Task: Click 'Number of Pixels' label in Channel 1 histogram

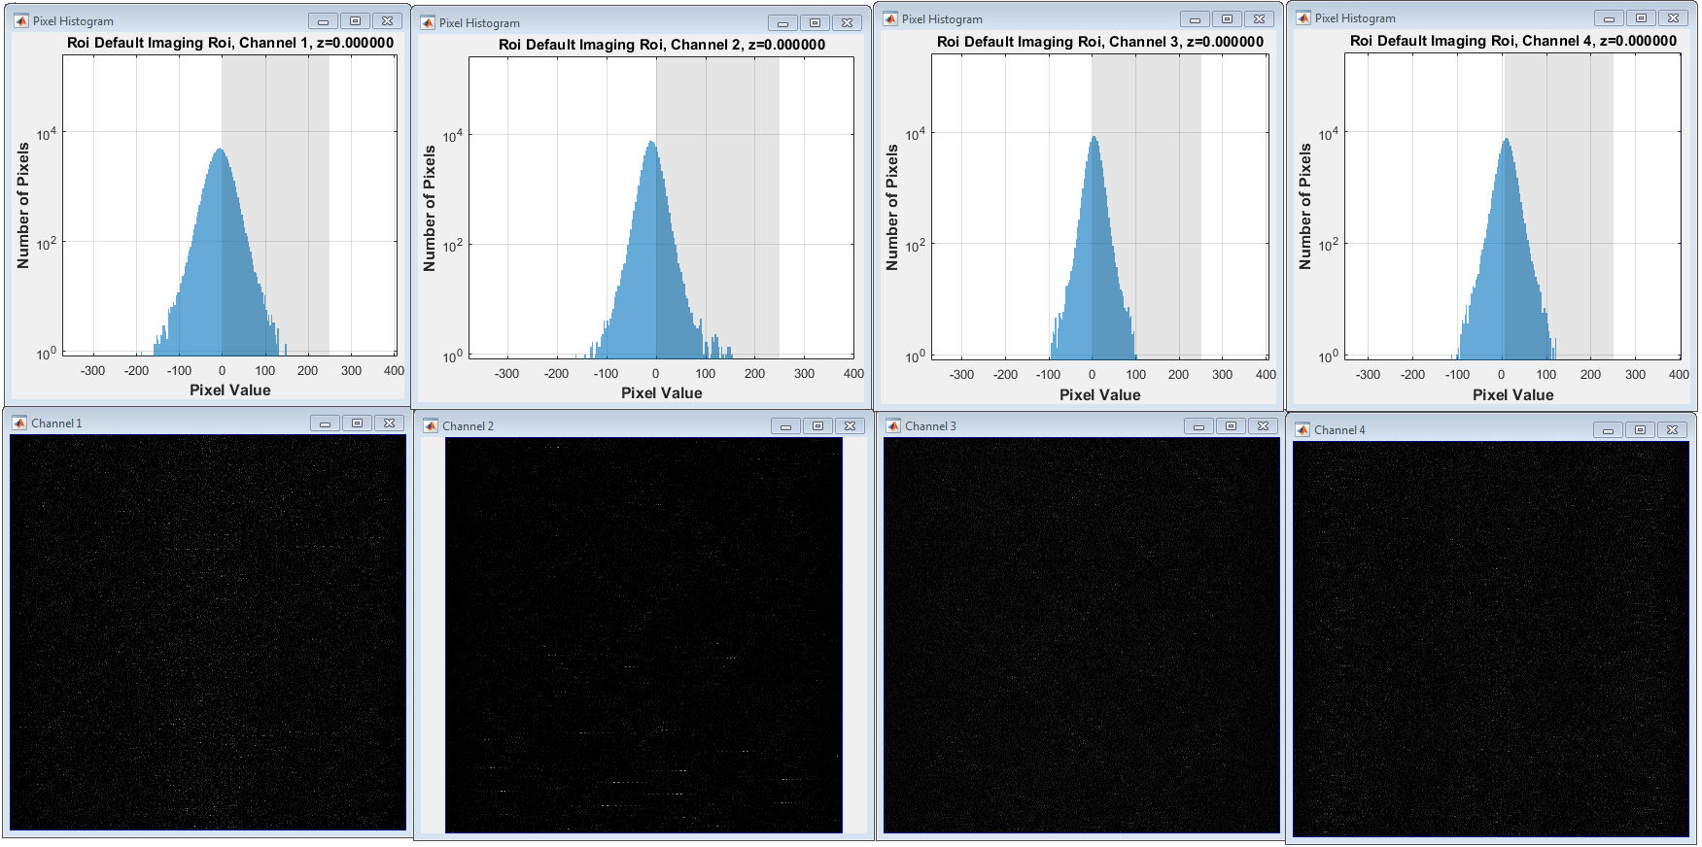Action: point(23,206)
